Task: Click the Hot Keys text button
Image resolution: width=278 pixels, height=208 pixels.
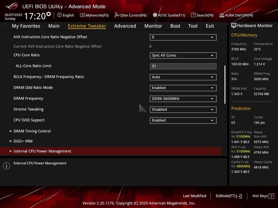Action: [x=260, y=196]
